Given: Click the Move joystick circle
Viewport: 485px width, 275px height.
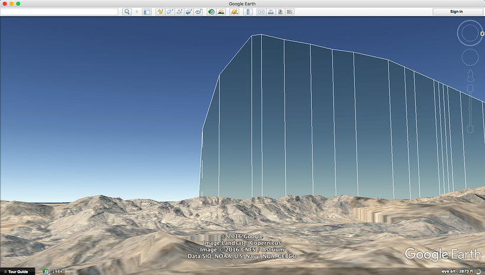Looking at the screenshot, I should click(x=470, y=57).
